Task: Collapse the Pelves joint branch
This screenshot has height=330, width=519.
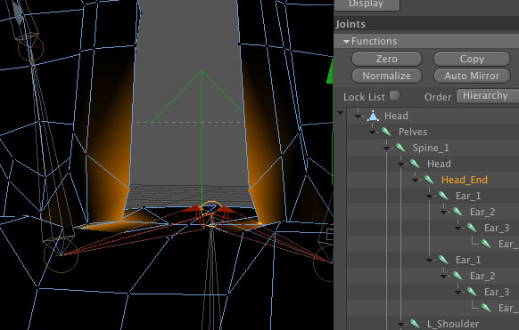Action: click(x=373, y=133)
